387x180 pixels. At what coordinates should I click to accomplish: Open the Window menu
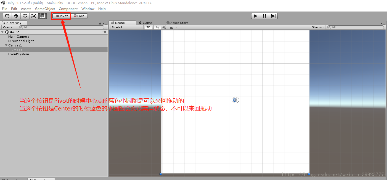pyautogui.click(x=88, y=9)
